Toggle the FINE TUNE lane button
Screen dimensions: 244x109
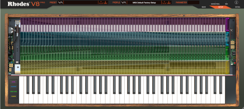click(x=13, y=91)
